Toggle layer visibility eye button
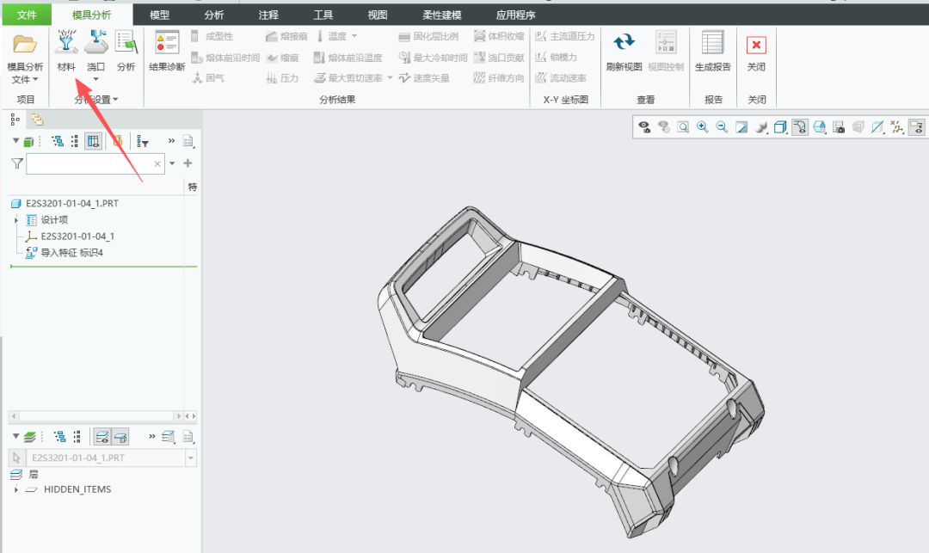Image resolution: width=929 pixels, height=553 pixels. click(102, 437)
